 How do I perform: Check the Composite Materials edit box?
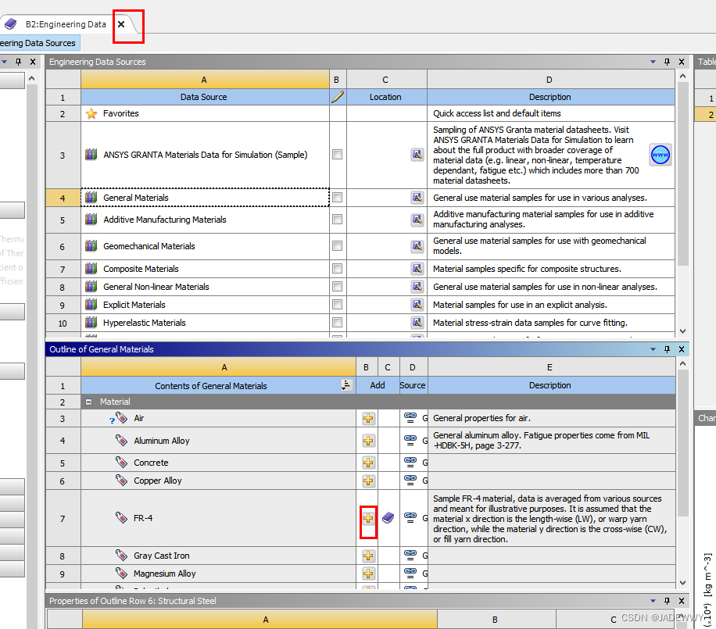pos(337,268)
